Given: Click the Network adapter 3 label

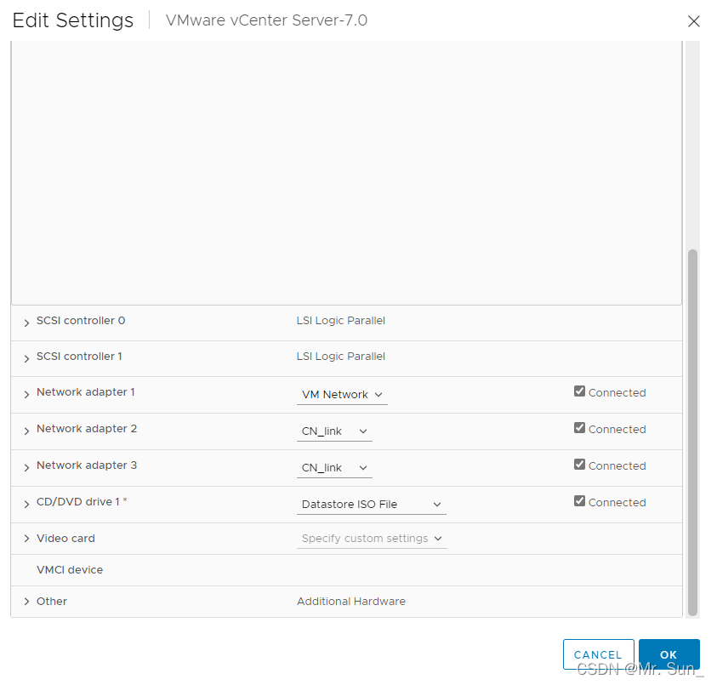Looking at the screenshot, I should pos(87,465).
